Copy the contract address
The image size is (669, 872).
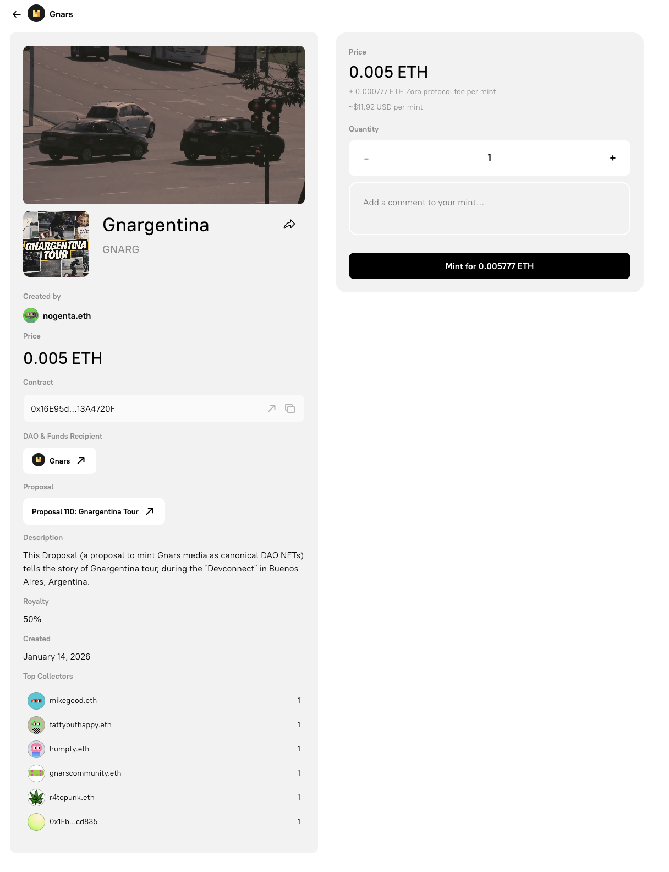[x=290, y=408]
